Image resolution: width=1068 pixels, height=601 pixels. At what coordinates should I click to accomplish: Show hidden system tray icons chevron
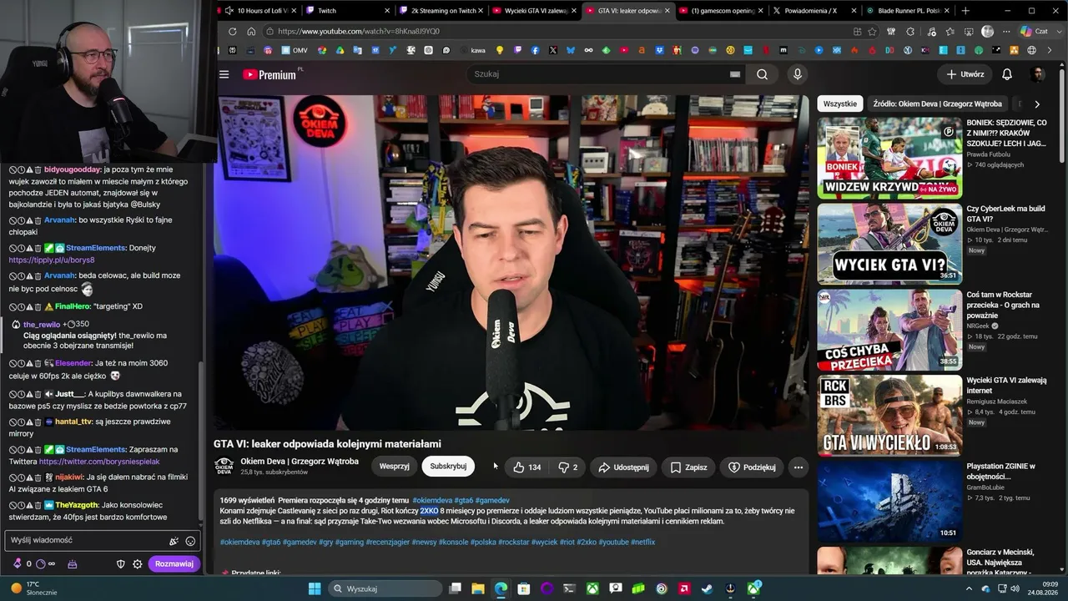970,588
